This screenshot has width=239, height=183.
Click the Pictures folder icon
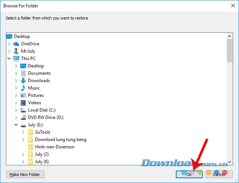pos(23,95)
